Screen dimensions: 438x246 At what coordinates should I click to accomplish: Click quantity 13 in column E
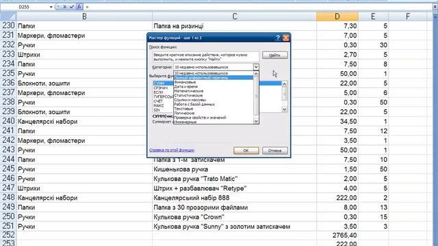tap(373, 208)
